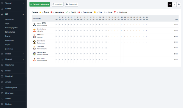Click the Eksportuoti button
Viewport: 183px width, 108px height.
coord(72,5)
